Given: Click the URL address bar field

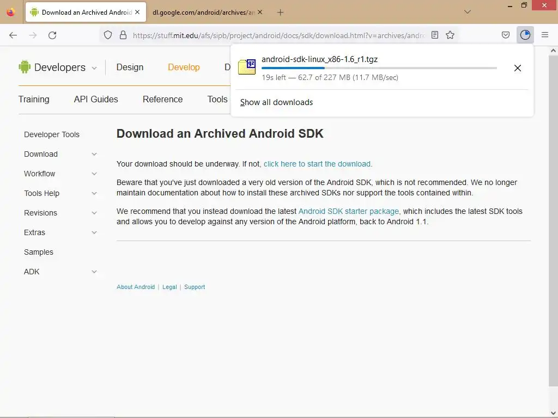Looking at the screenshot, I should 278,35.
